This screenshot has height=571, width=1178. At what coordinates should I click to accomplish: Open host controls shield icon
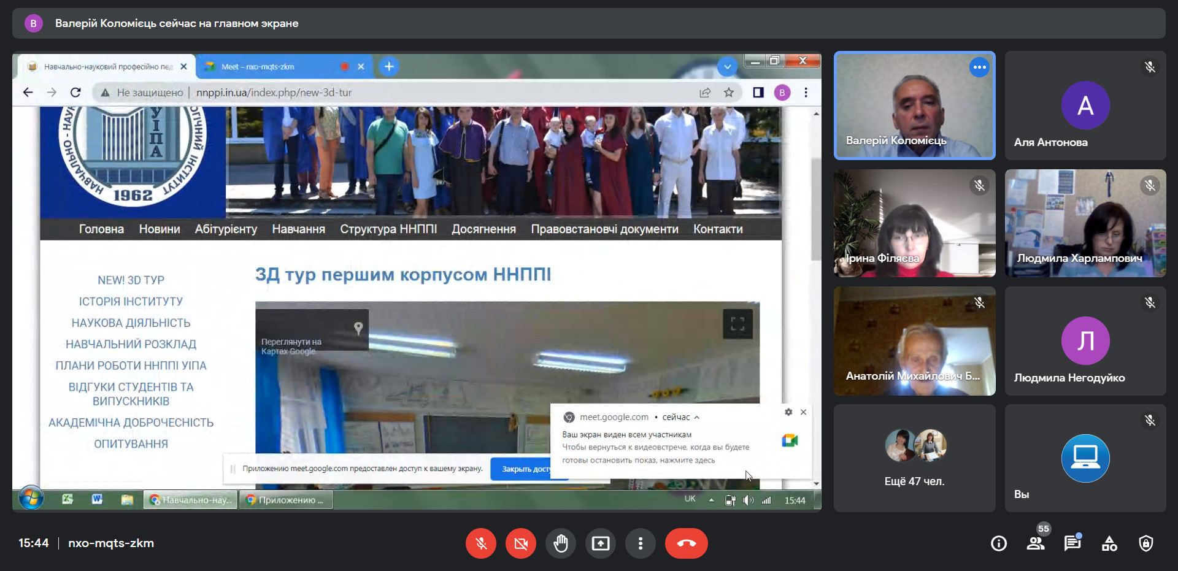pos(1145,543)
